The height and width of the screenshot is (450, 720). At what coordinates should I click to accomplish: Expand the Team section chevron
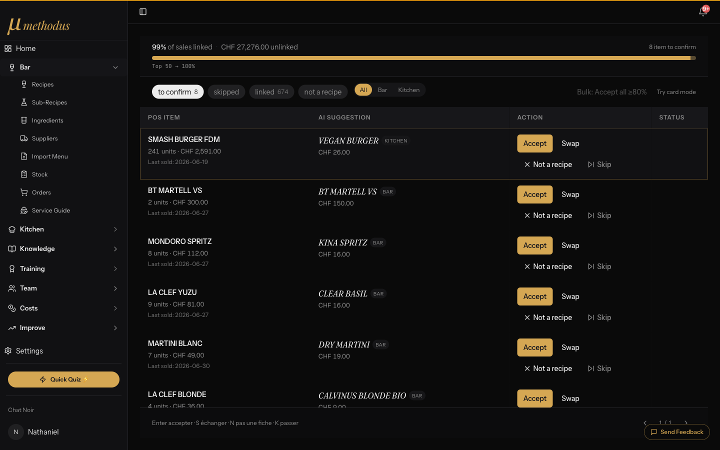(115, 288)
